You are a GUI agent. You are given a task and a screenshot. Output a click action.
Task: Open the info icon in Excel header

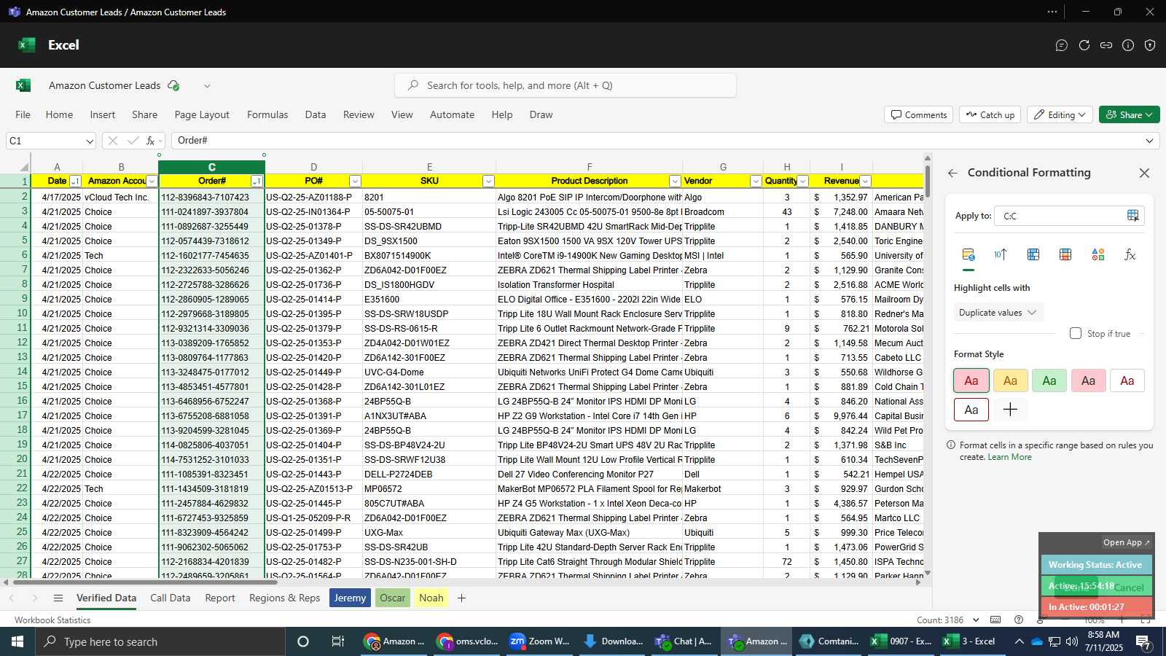pos(1128,45)
